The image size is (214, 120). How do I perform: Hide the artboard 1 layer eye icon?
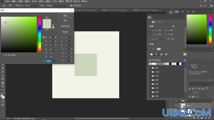[x=176, y=101]
